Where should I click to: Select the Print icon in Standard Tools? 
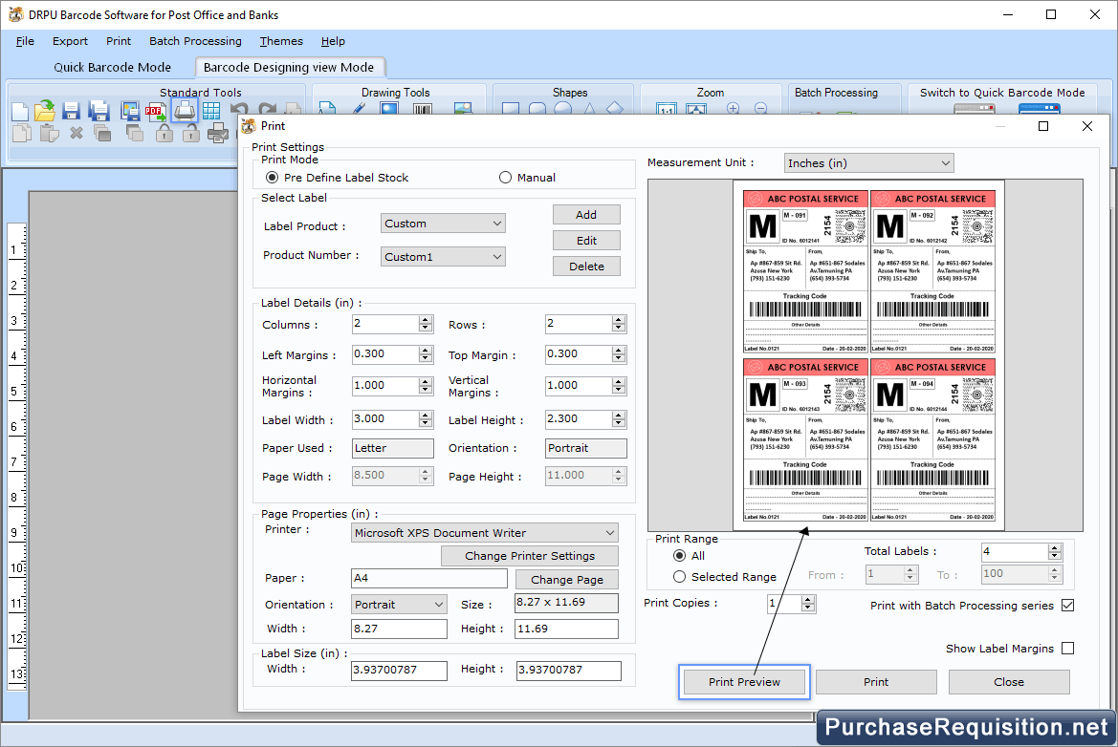pos(183,110)
